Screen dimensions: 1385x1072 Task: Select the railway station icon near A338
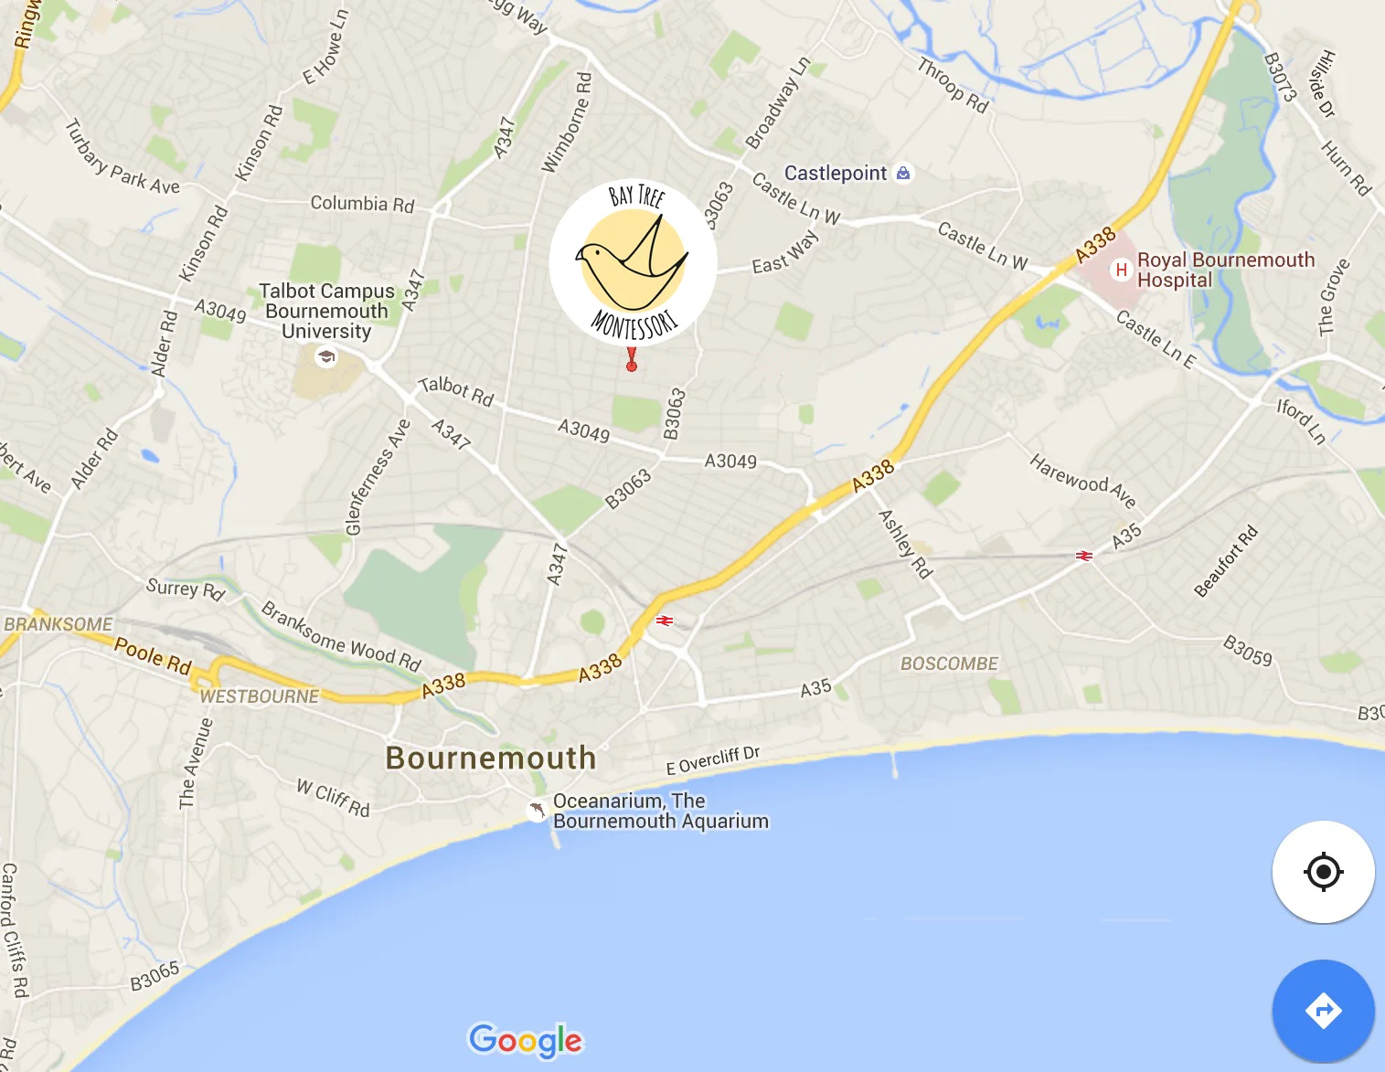coord(665,621)
